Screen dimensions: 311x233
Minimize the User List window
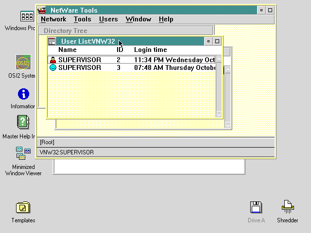[x=208, y=41]
